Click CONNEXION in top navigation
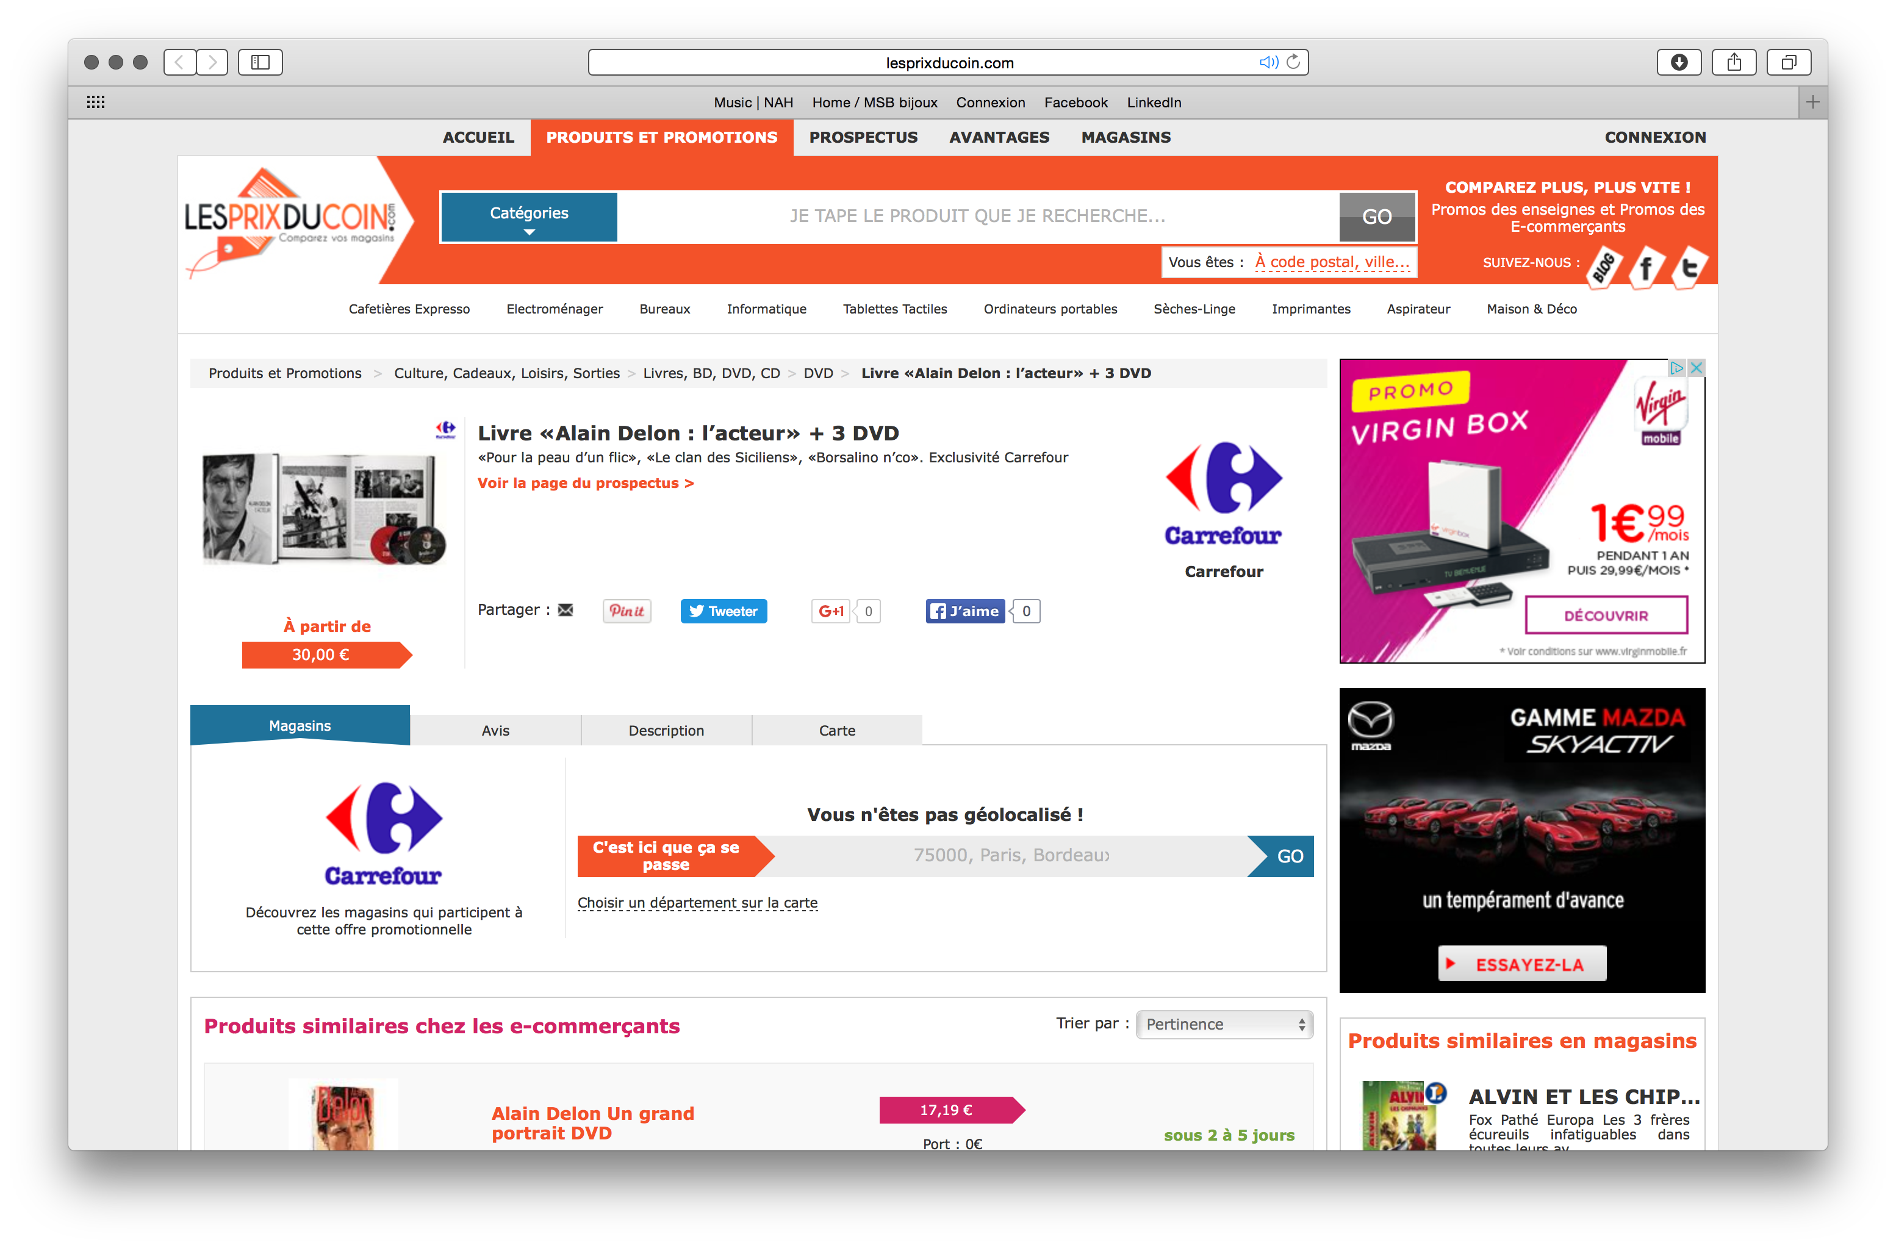The image size is (1896, 1248). coord(1654,137)
